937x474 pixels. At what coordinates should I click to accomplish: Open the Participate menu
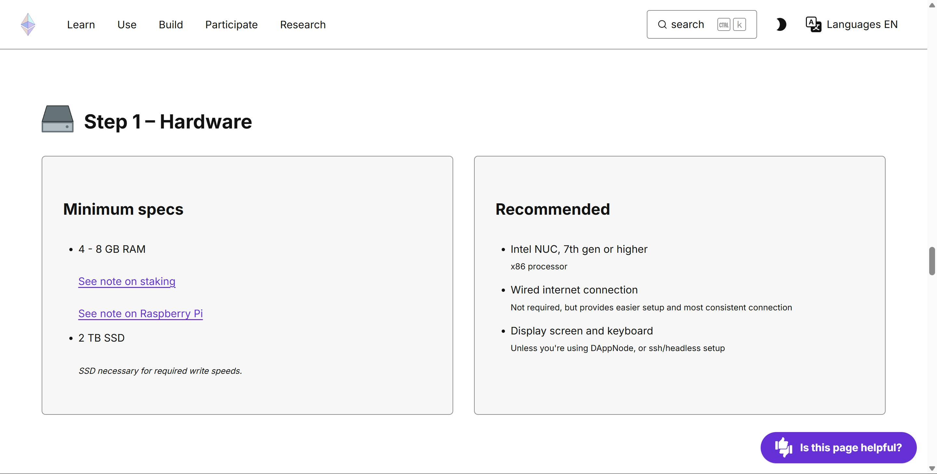coord(231,25)
